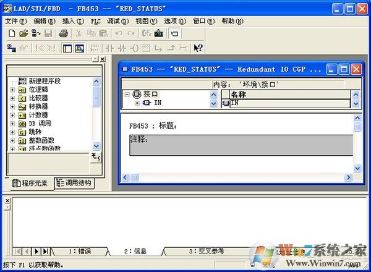Click the context help arrow icon

coord(198,48)
